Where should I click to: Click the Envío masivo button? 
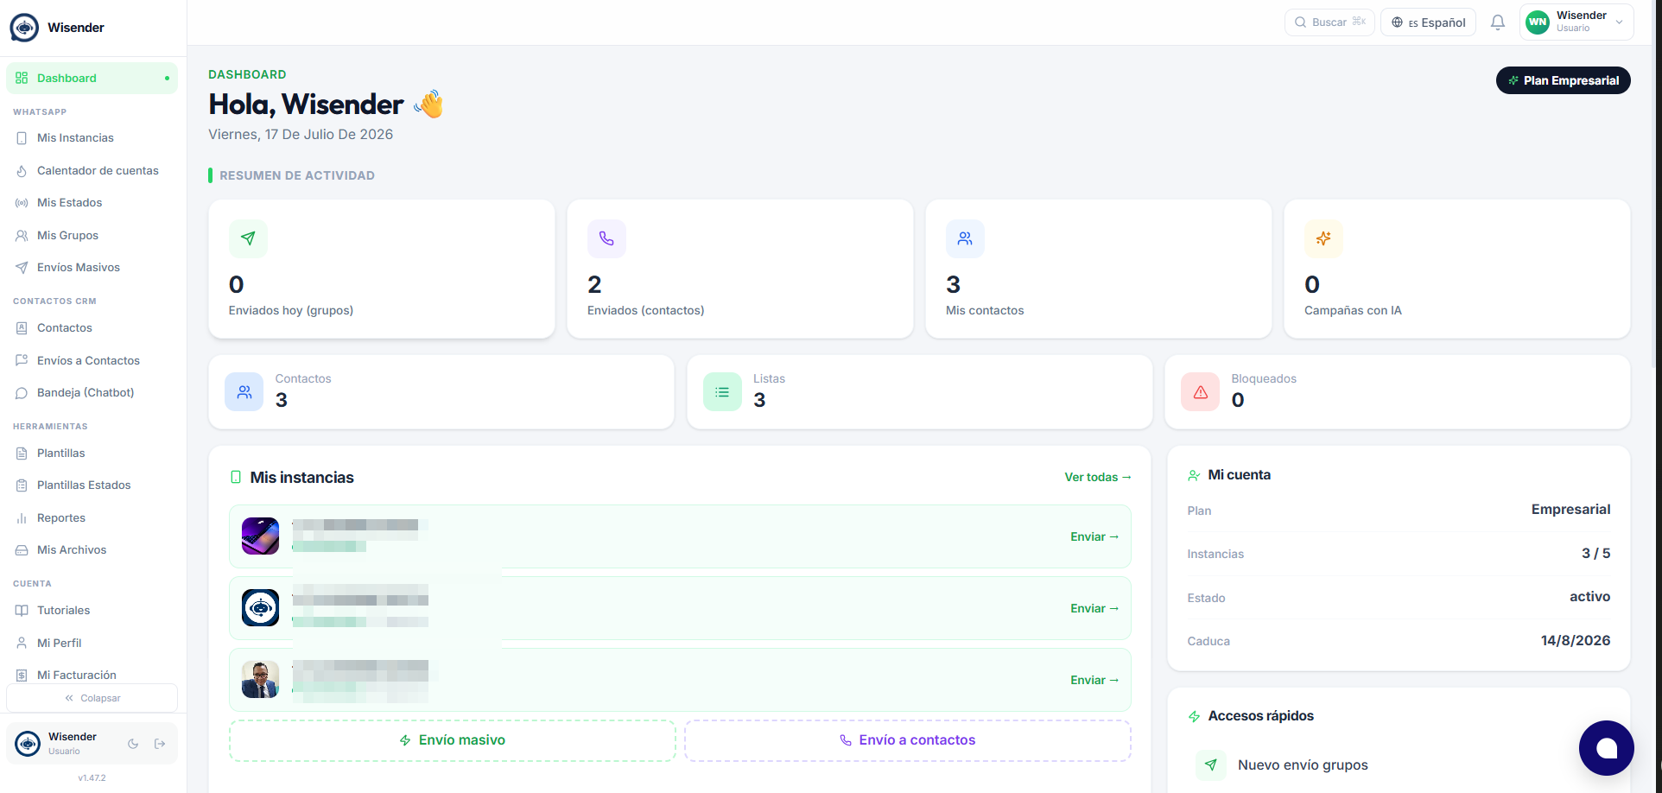point(452,740)
